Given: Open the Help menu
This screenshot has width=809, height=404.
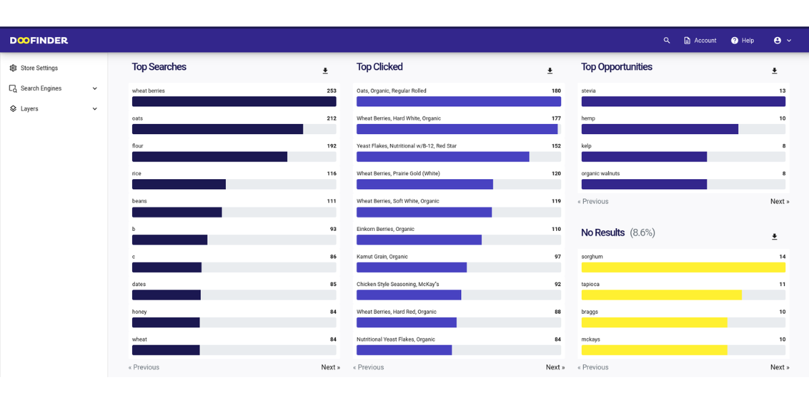Looking at the screenshot, I should [x=742, y=40].
